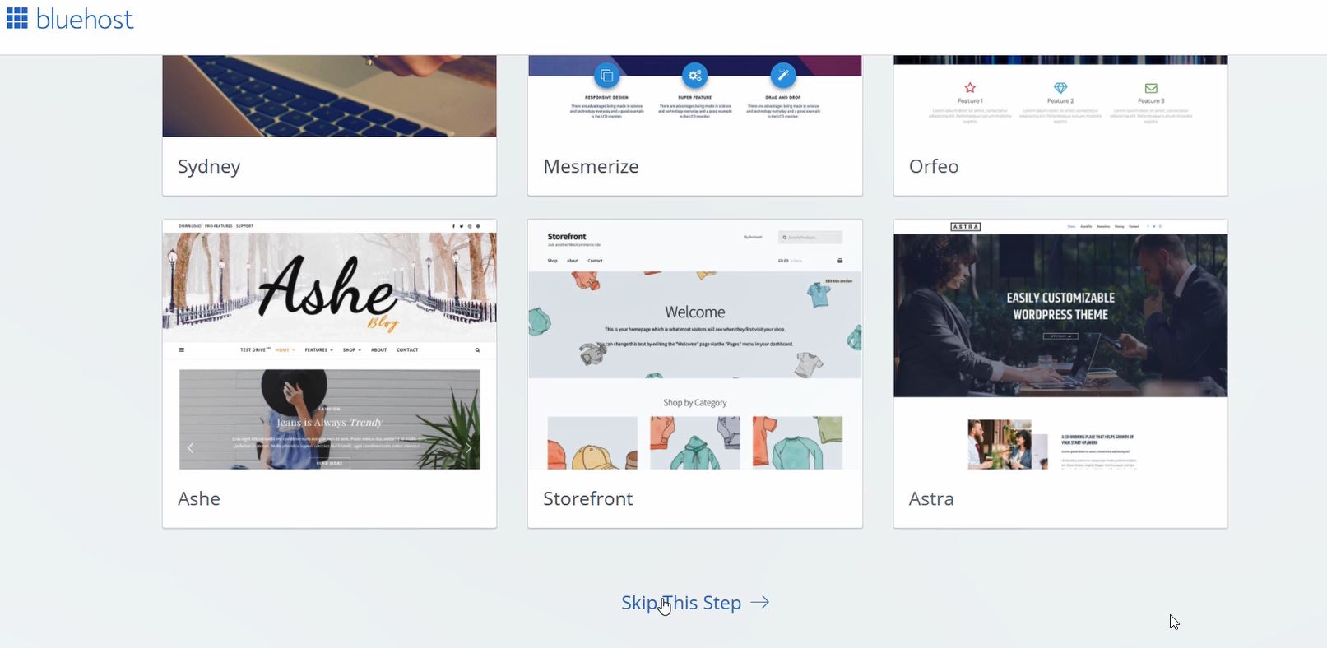Click Mesmerize responsive design circle icon
The image size is (1327, 648).
[606, 76]
